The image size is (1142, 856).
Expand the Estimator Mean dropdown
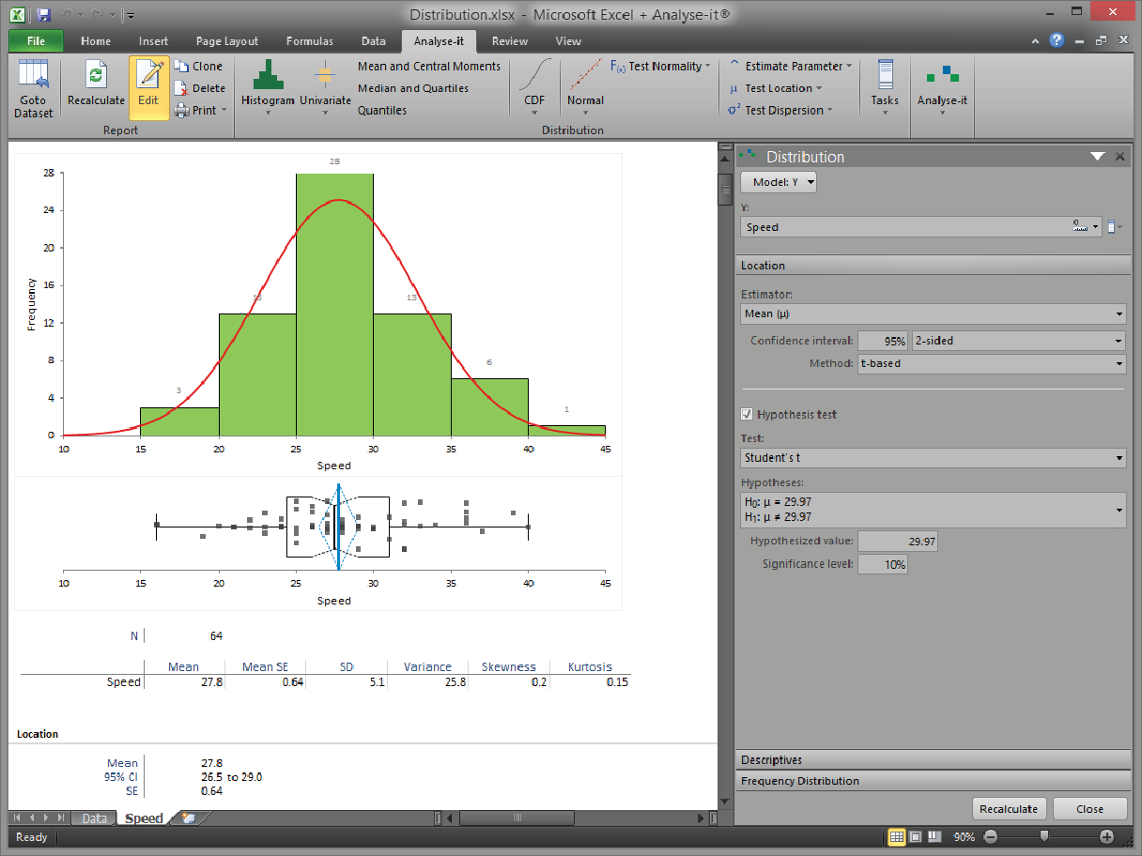tap(934, 314)
